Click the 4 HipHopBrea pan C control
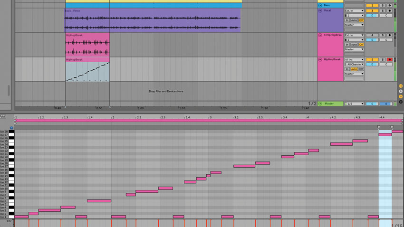This screenshot has height=227, width=404. (386, 40)
